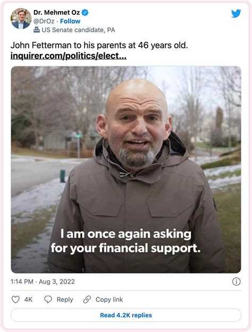Click the chain link copy icon
Screen dimensions: 252x332
click(87, 299)
